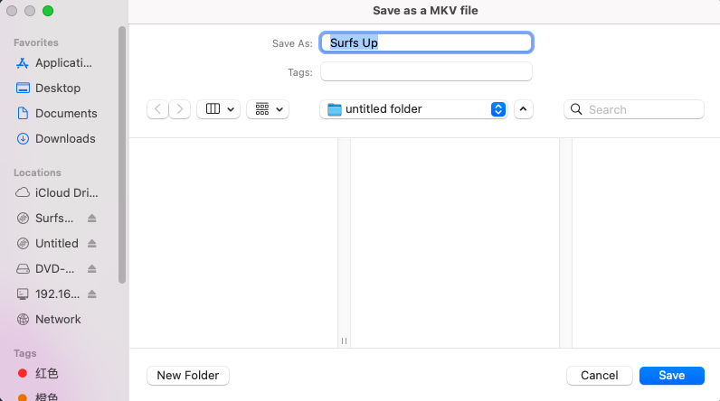Screen dimensions: 720x401
Task: Select the DVD drive icon
Action: click(23, 268)
